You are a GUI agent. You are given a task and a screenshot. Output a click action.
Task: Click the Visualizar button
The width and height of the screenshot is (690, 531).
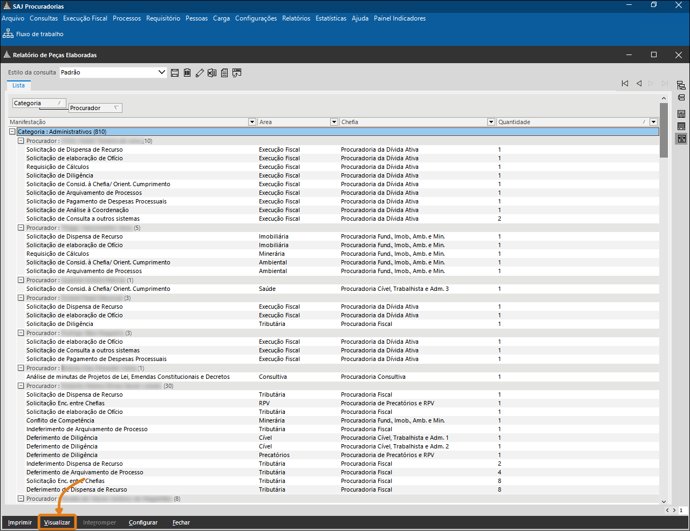[57, 522]
